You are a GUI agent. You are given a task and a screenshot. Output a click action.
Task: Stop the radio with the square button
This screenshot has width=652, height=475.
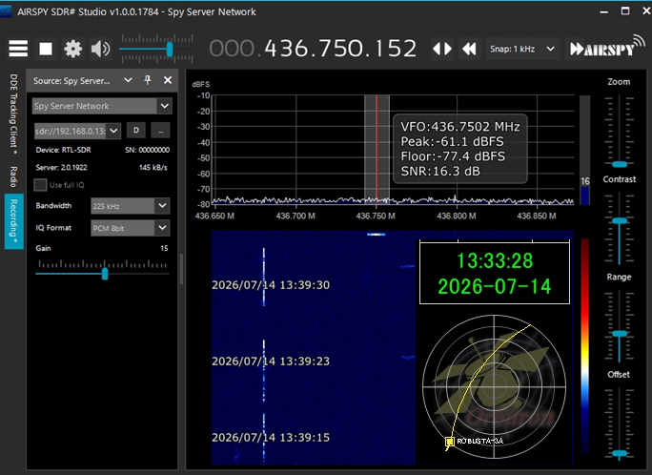[46, 49]
